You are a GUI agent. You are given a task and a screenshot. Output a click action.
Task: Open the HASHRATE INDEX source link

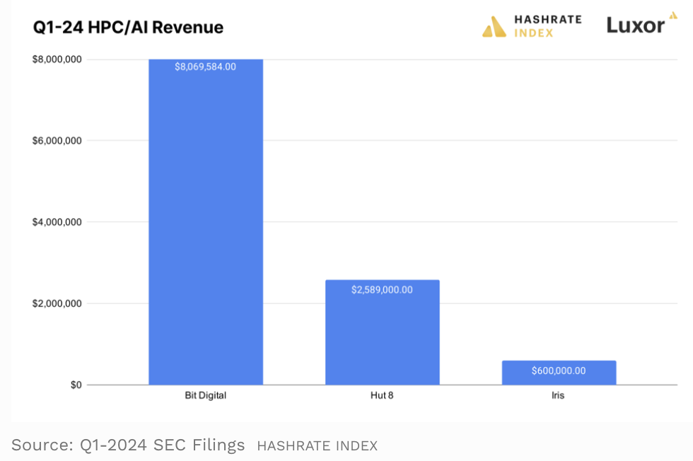pyautogui.click(x=318, y=446)
